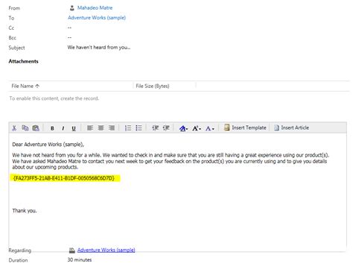Viewport: 353px width, 278px height.
Task: Click the Thank you. line in body
Action: [25, 211]
